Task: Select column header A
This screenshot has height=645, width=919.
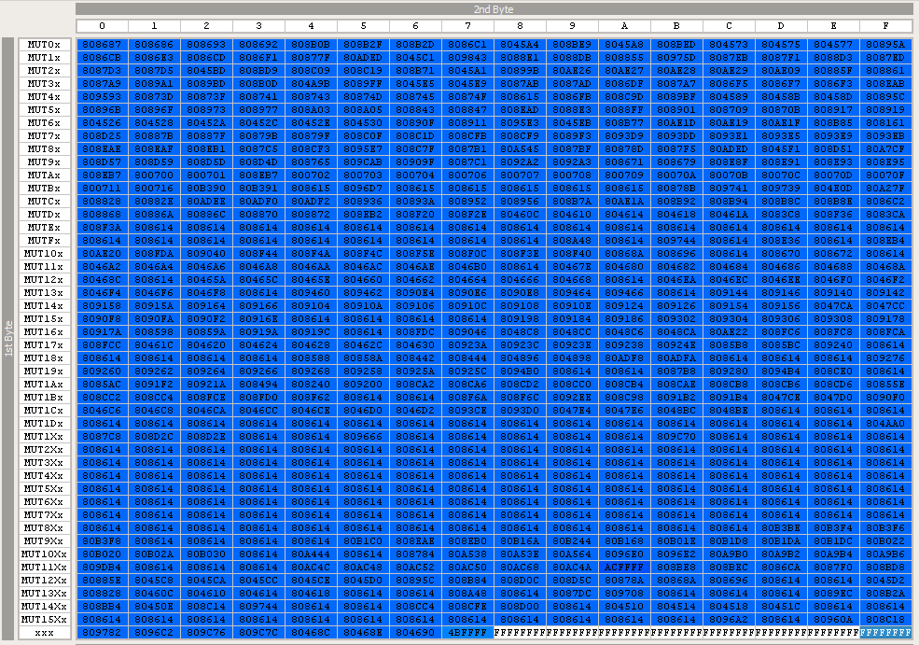Action: [624, 26]
